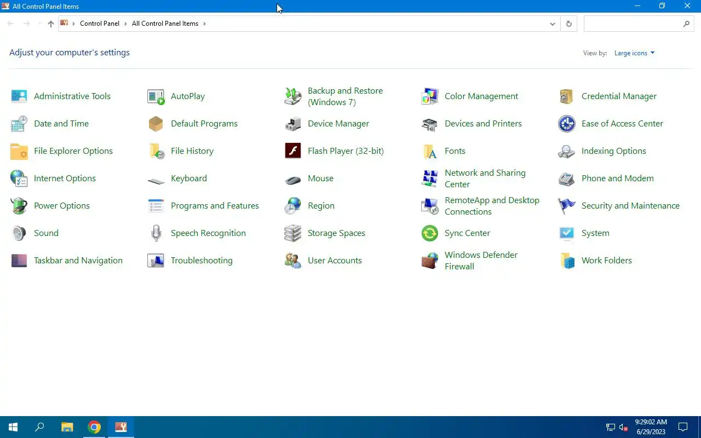
Task: Click the recent locations dropdown arrow
Action: point(39,24)
